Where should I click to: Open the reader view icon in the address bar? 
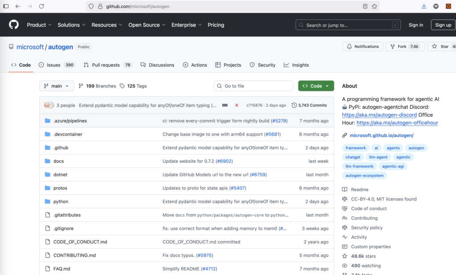coord(365,6)
